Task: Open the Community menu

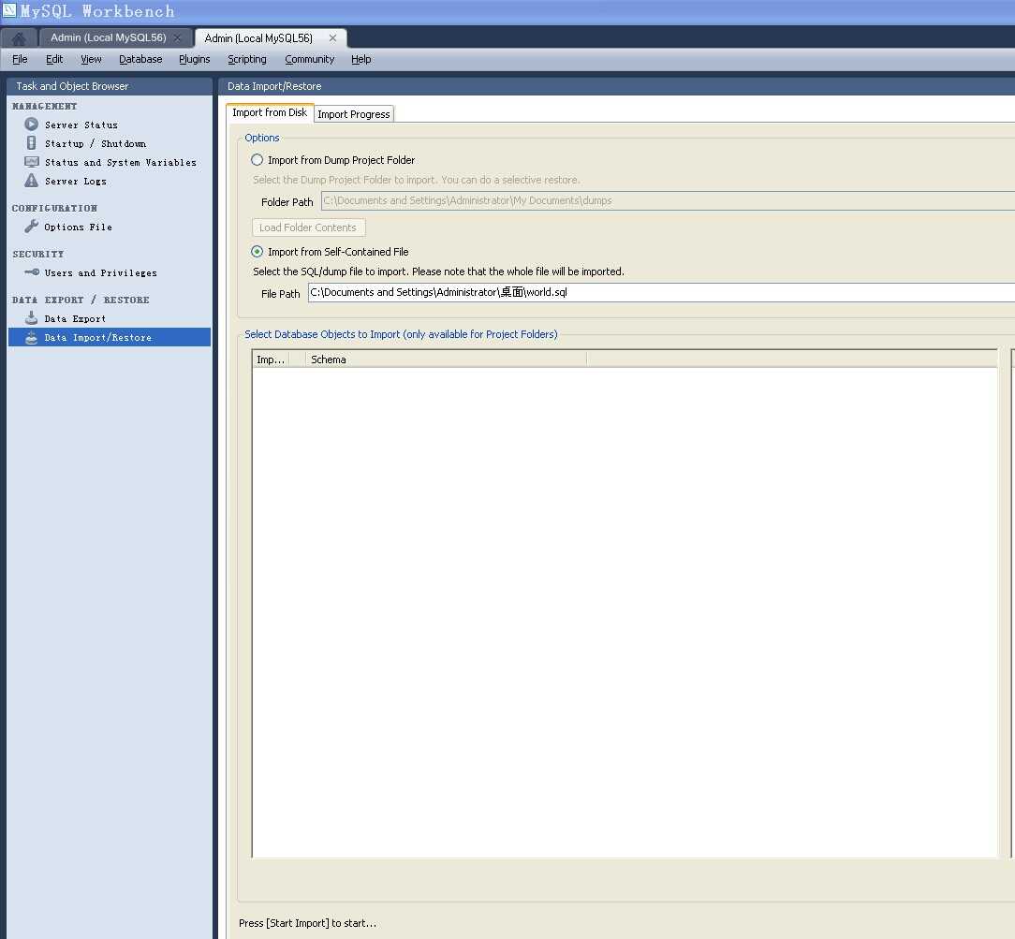Action: point(309,59)
